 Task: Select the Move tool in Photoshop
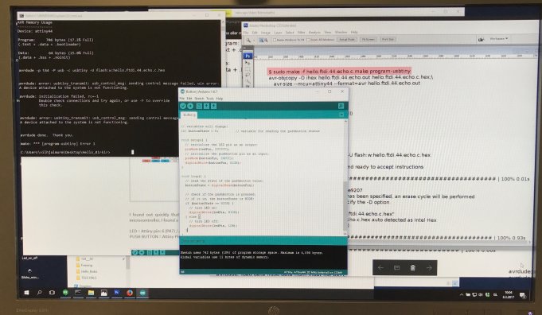pyautogui.click(x=248, y=64)
